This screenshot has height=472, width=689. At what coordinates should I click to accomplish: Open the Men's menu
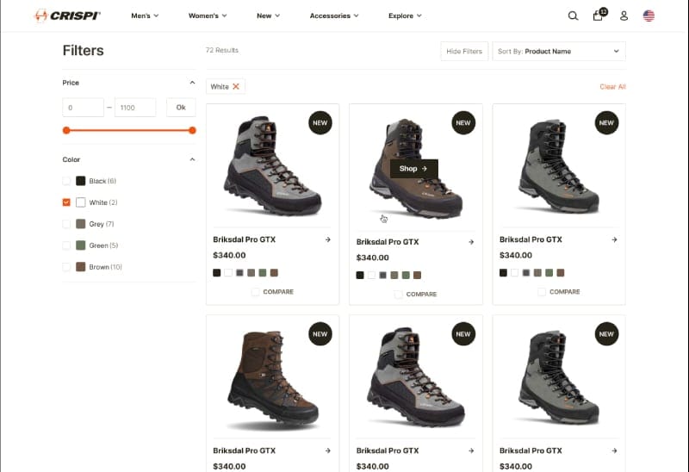145,16
